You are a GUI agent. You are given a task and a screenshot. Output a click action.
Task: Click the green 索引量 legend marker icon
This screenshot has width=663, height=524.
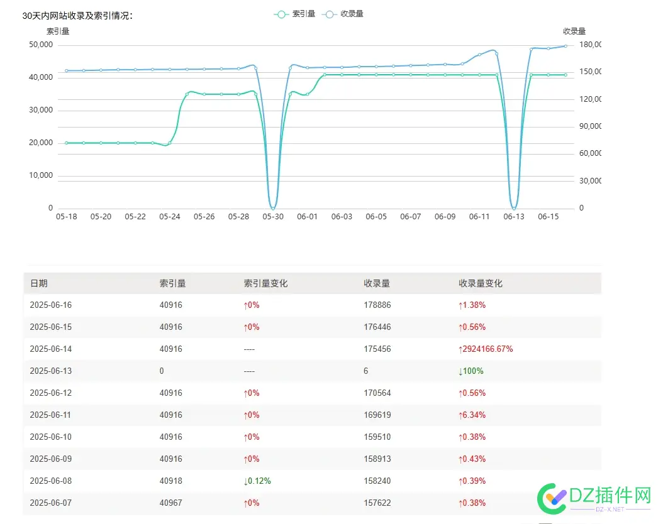[x=281, y=14]
